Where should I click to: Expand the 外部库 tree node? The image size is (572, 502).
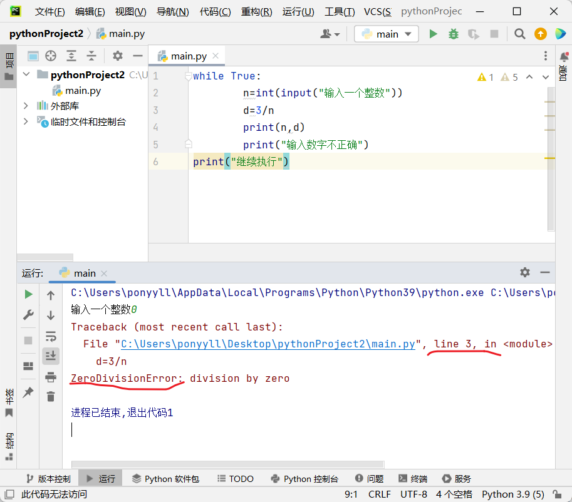click(26, 106)
